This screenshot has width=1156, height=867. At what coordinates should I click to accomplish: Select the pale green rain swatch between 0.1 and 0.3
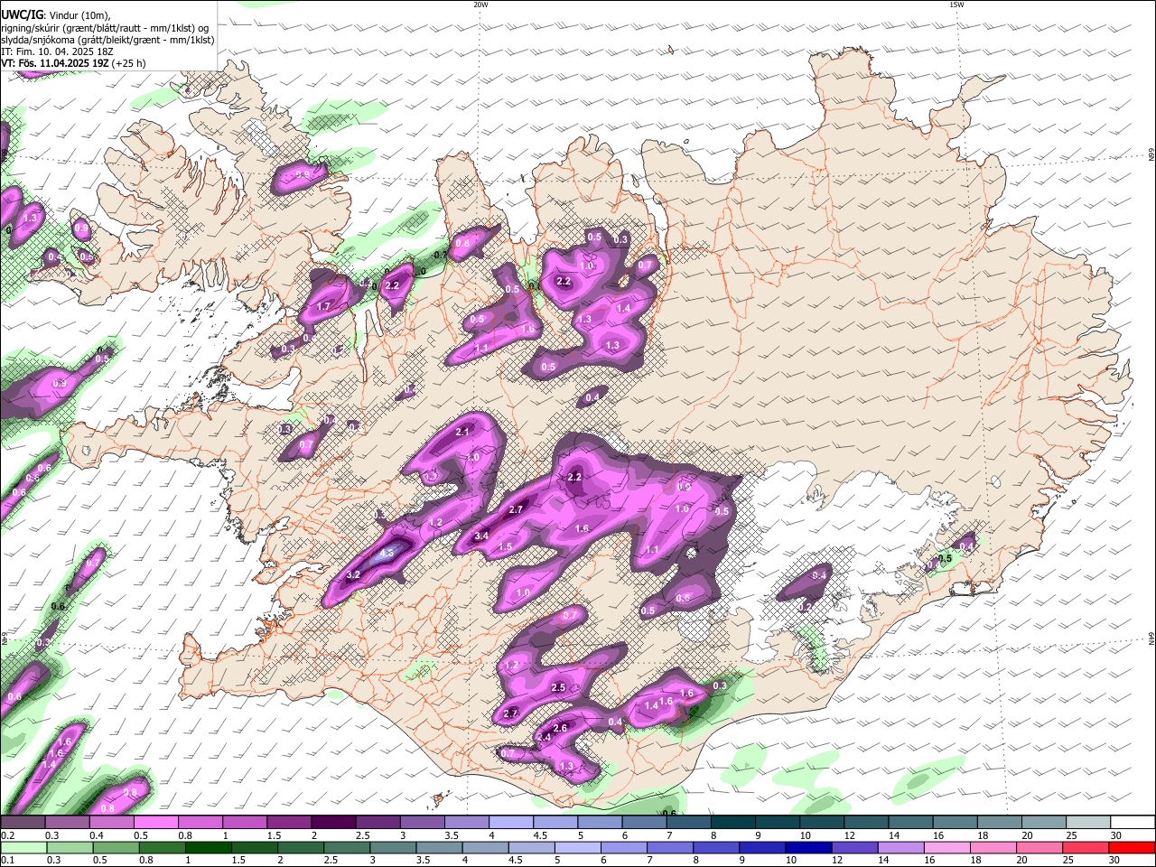[23, 847]
